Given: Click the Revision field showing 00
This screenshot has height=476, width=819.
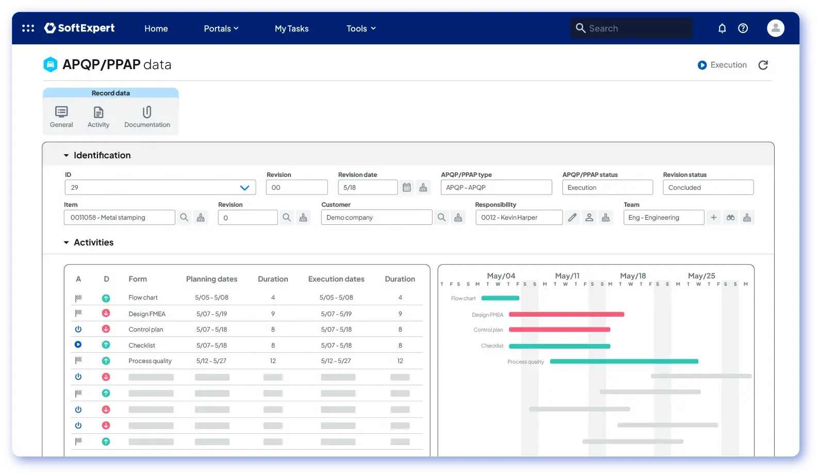Looking at the screenshot, I should pyautogui.click(x=297, y=187).
